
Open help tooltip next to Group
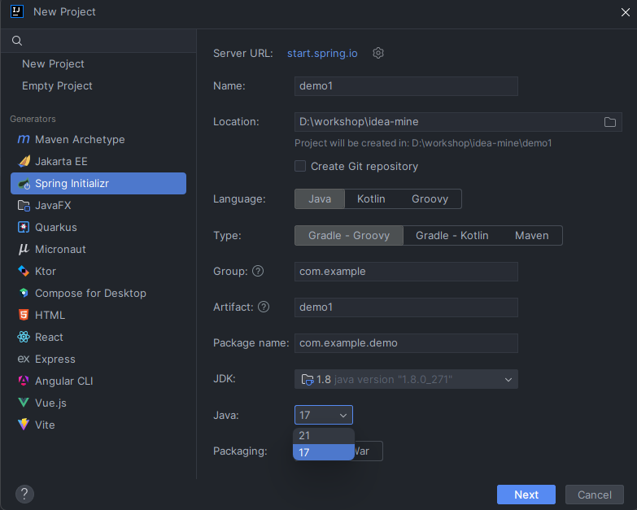[x=258, y=271]
